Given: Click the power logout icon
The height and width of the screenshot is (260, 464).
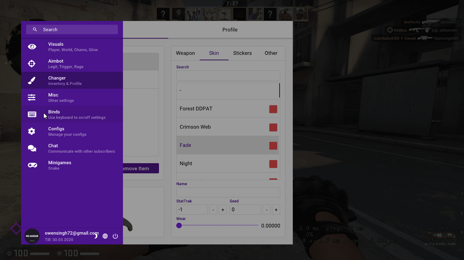Looking at the screenshot, I should pyautogui.click(x=115, y=236).
